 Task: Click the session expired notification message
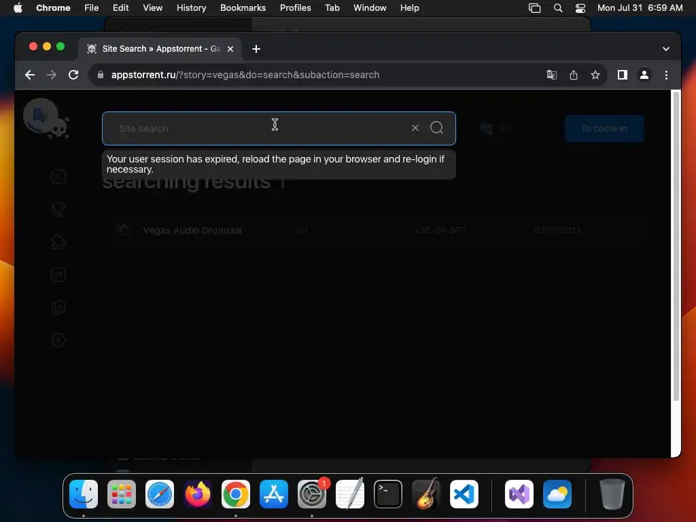point(279,164)
